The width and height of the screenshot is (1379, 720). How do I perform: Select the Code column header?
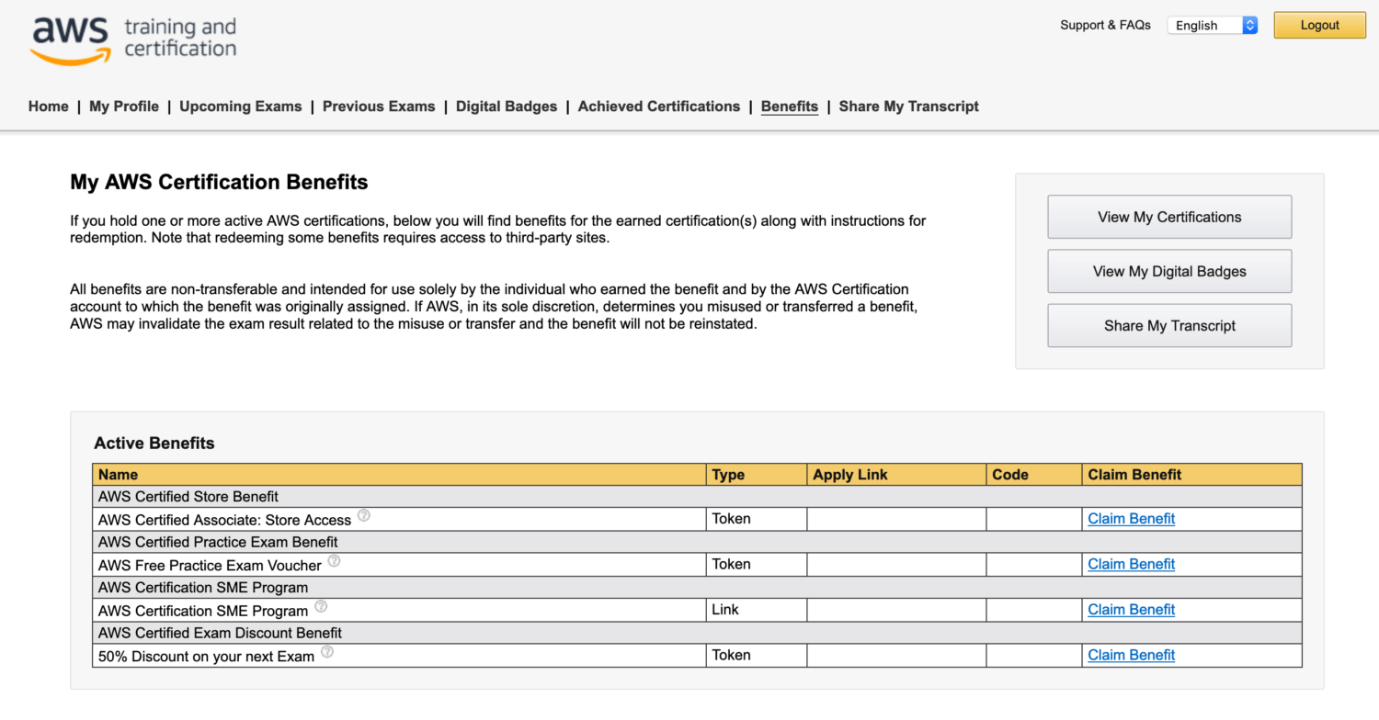(1034, 475)
